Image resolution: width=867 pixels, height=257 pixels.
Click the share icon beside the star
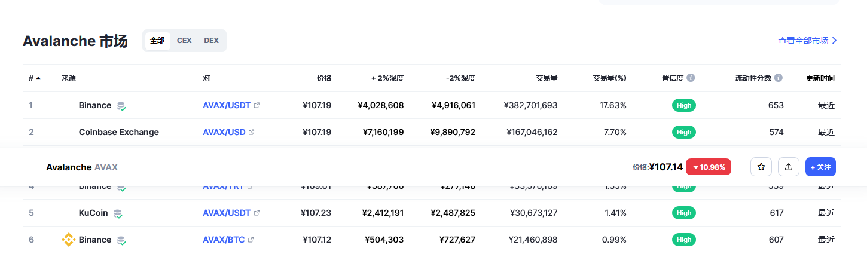point(789,167)
